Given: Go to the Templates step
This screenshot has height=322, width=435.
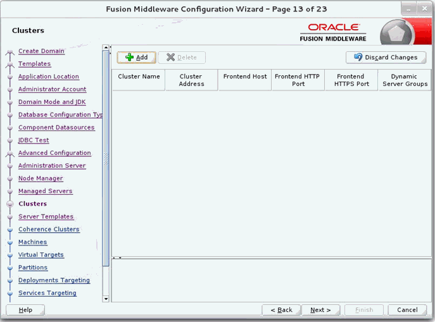Looking at the screenshot, I should tap(34, 64).
